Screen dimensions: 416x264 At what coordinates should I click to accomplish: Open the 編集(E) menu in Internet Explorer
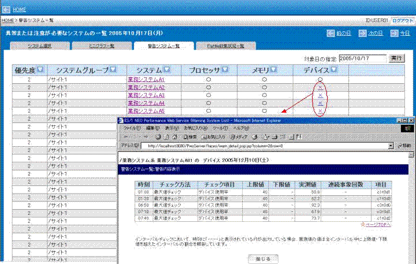[x=153, y=128]
